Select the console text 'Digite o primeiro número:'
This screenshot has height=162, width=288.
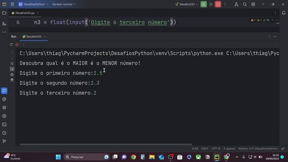click(56, 73)
